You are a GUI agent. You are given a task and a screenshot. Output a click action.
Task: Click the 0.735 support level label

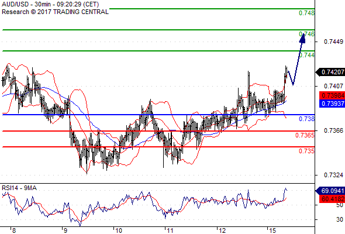click(x=306, y=151)
